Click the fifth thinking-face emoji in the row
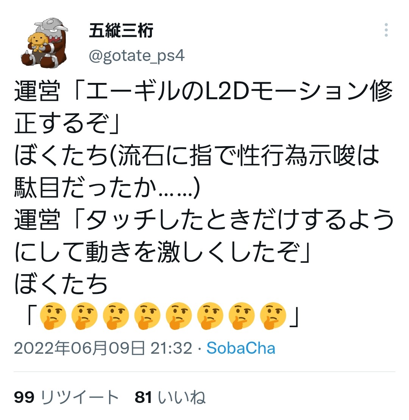409x420 pixels. point(179,315)
